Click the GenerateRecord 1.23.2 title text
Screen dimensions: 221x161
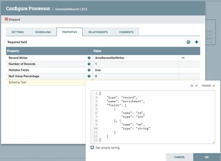[71, 9]
